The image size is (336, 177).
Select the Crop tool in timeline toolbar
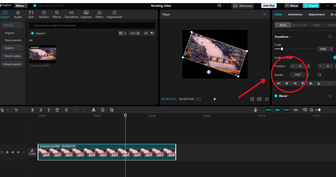(x=112, y=110)
